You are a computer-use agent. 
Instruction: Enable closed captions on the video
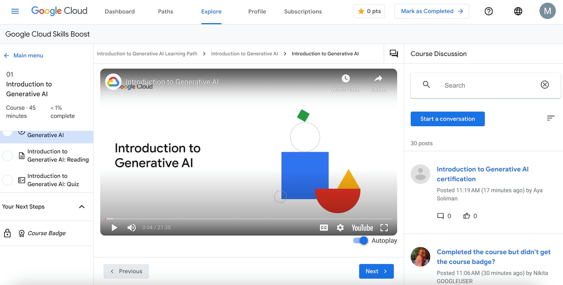324,227
